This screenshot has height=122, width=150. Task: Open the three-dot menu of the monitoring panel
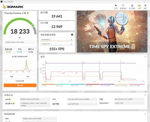(x=145, y=57)
